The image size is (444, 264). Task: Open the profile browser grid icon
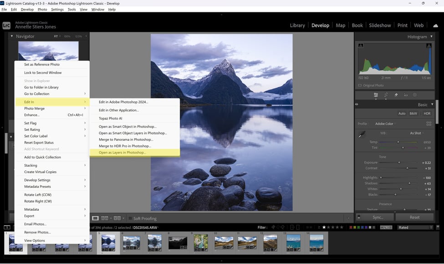pos(429,124)
